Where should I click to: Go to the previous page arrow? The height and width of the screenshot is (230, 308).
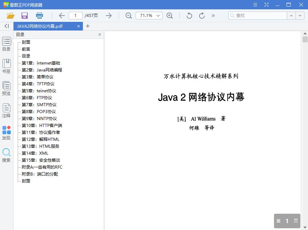pos(62,16)
